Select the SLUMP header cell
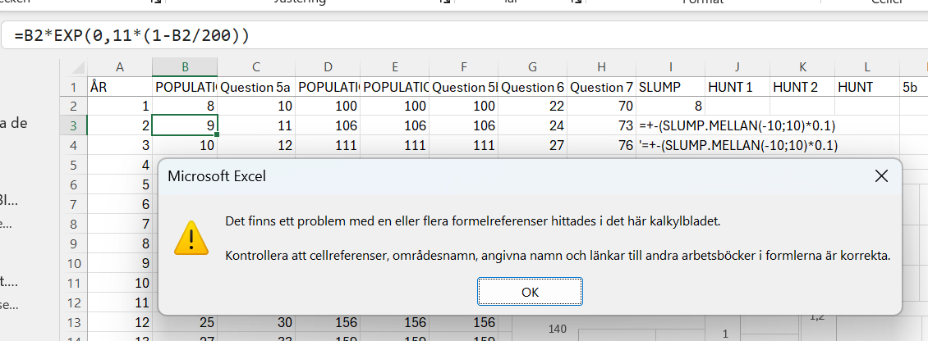 point(670,87)
